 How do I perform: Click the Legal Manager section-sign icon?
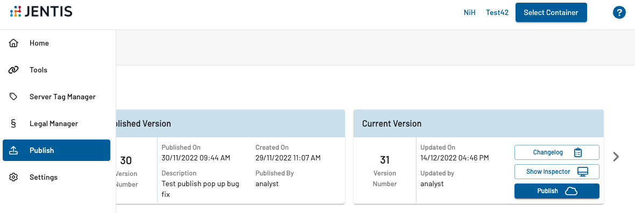[x=13, y=123]
